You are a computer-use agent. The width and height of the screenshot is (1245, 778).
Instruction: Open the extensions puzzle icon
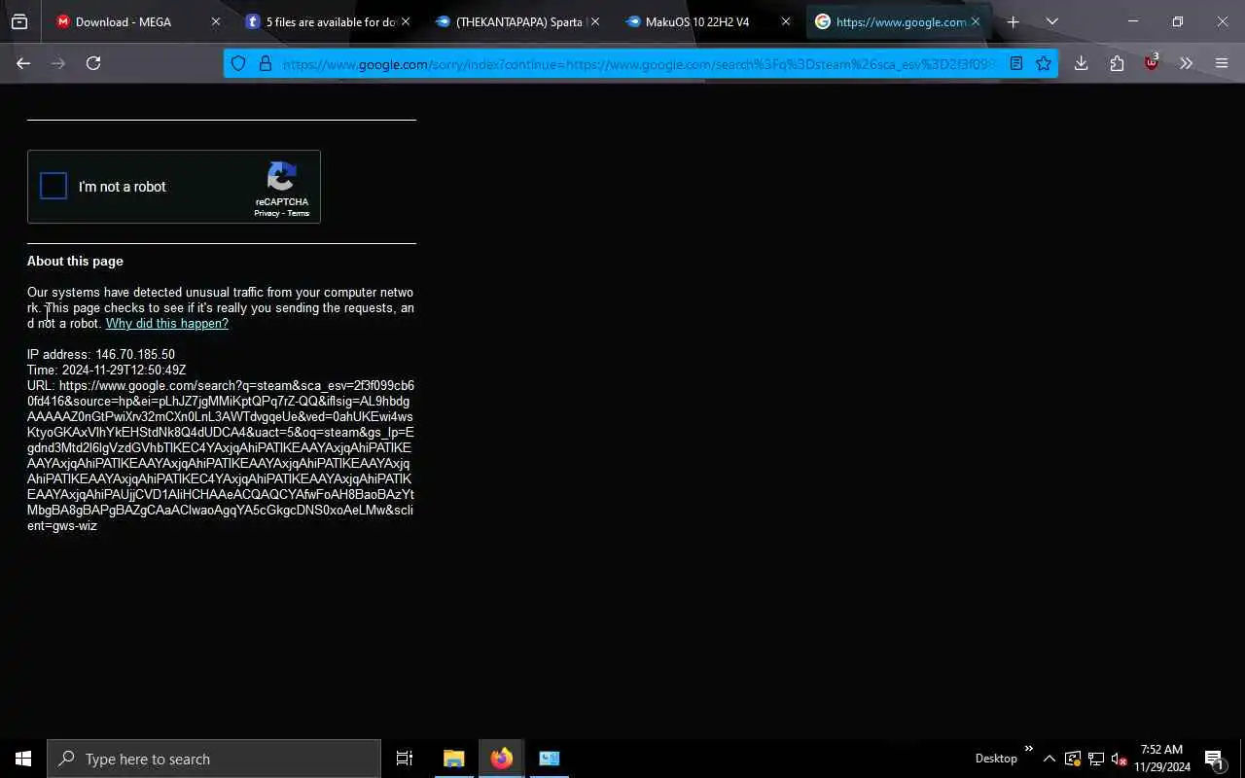[x=1117, y=63]
